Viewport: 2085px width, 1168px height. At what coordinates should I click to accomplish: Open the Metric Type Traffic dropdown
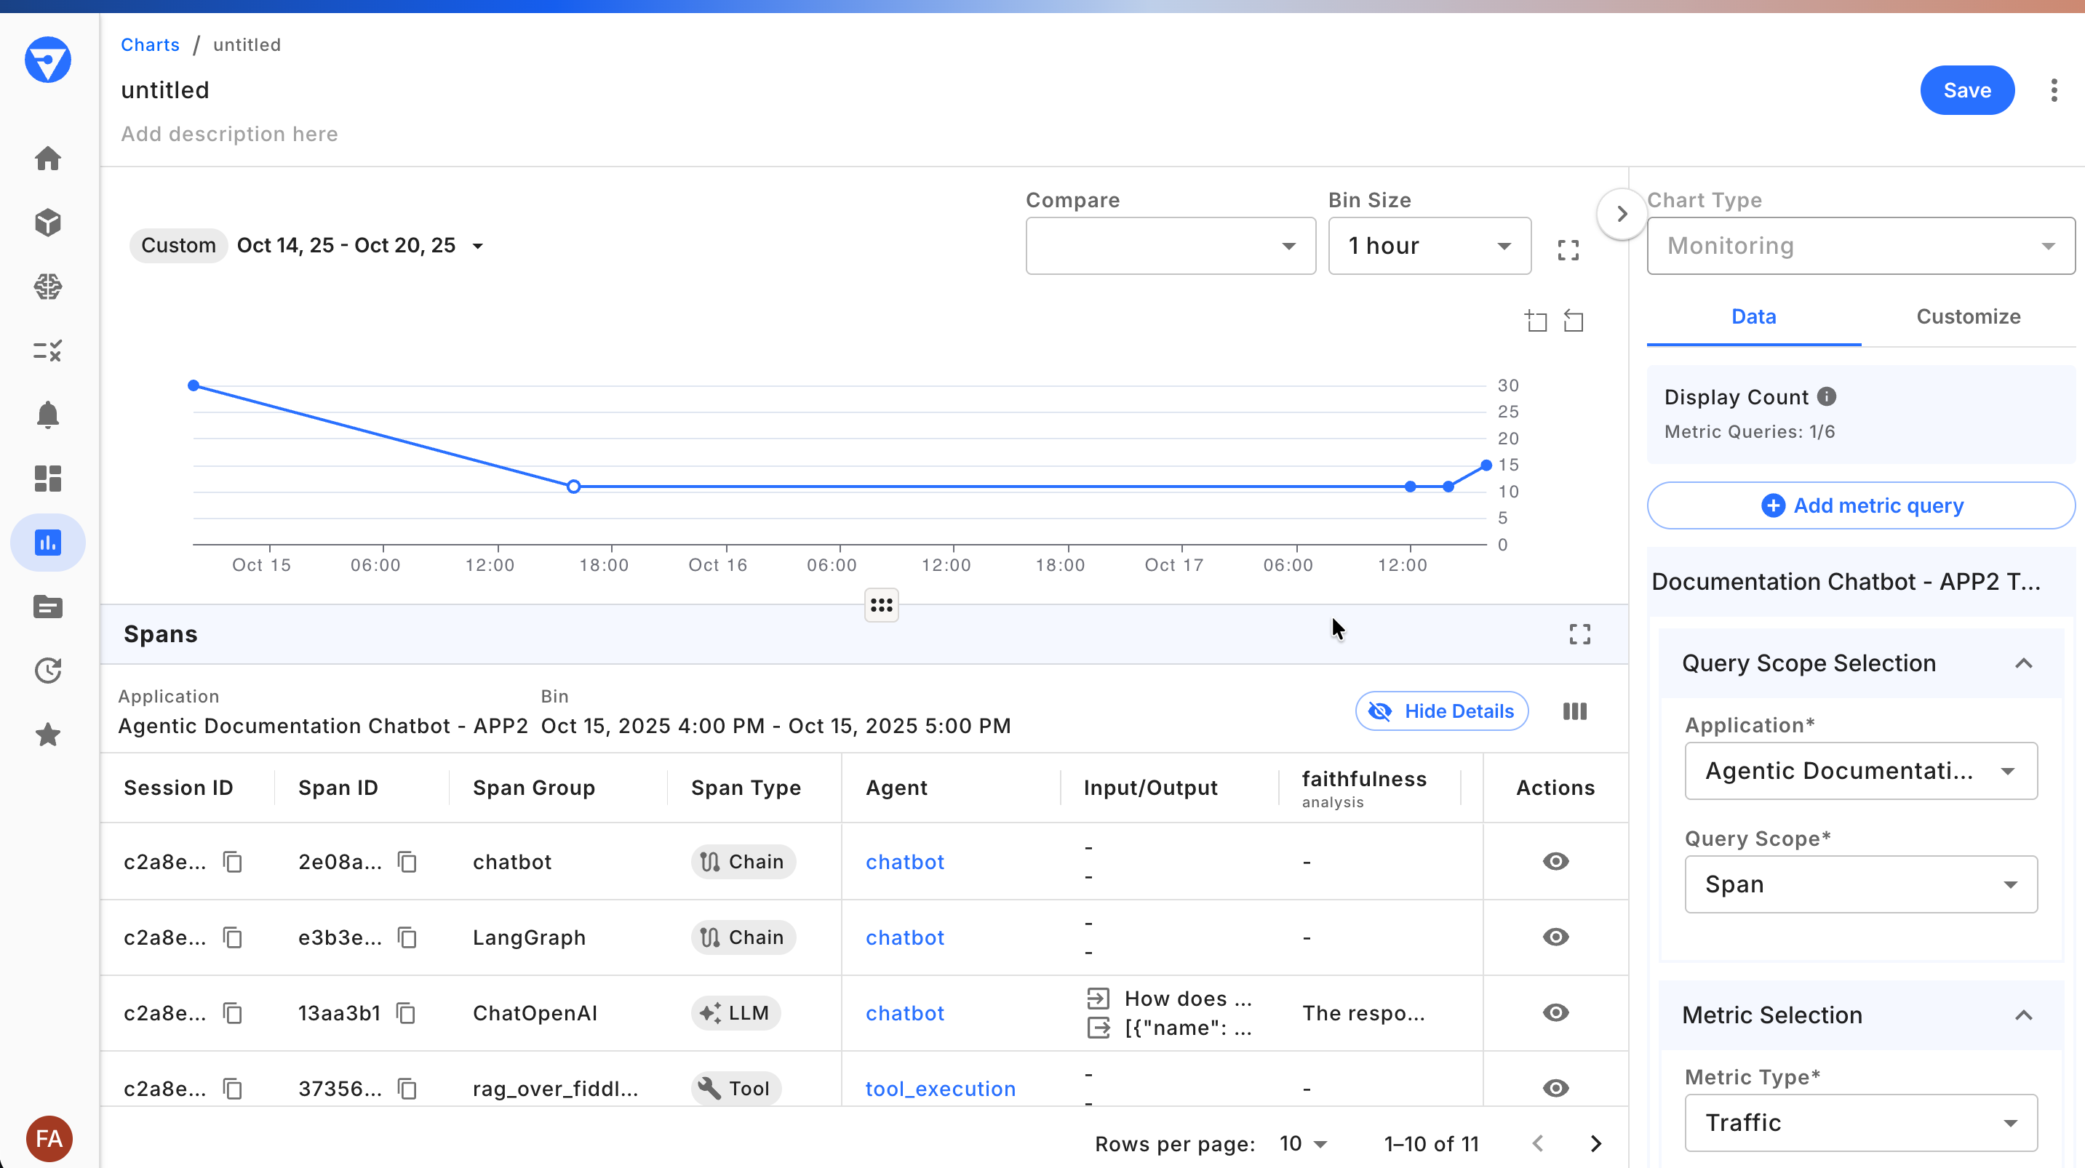pos(1860,1123)
